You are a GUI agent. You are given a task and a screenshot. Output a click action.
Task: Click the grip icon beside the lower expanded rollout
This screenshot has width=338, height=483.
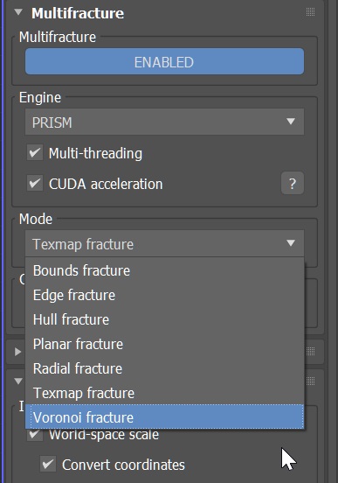(x=310, y=381)
